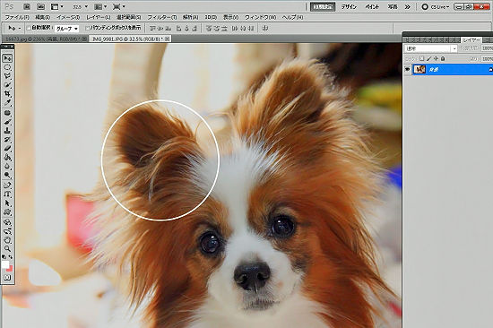The height and width of the screenshot is (328, 493).
Task: Select the Eraser tool
Action: [7, 149]
